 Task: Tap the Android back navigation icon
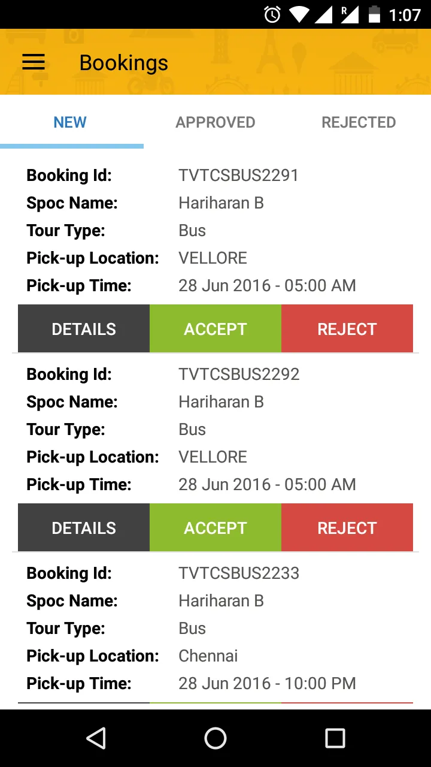tap(96, 738)
